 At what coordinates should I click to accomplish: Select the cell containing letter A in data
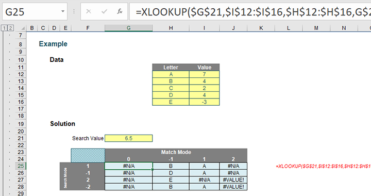171,74
